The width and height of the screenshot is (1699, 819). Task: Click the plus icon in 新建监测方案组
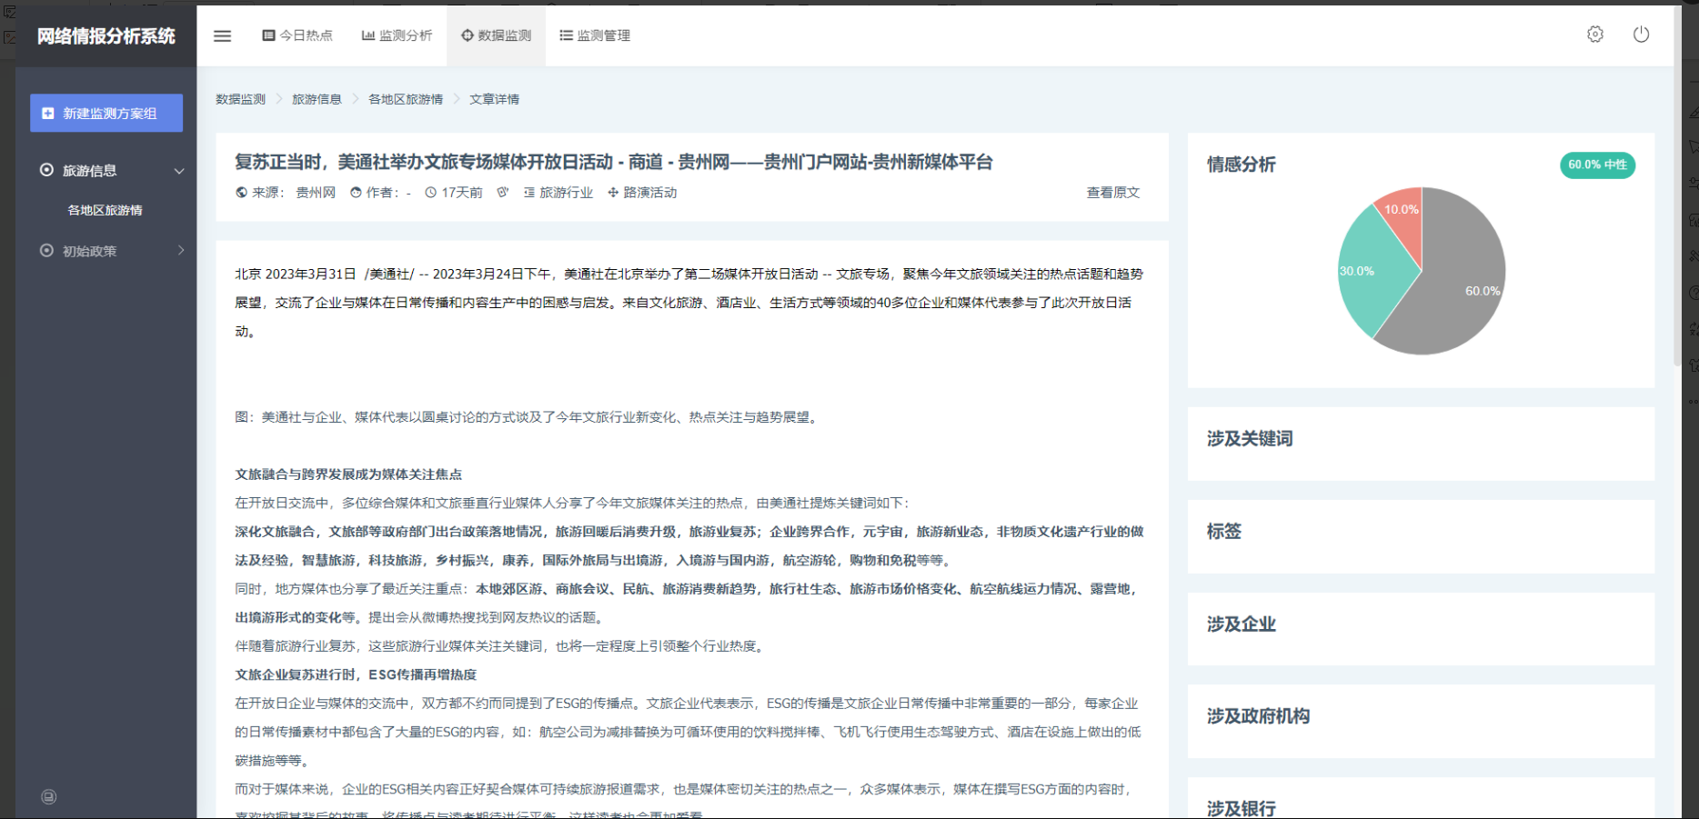pos(48,114)
